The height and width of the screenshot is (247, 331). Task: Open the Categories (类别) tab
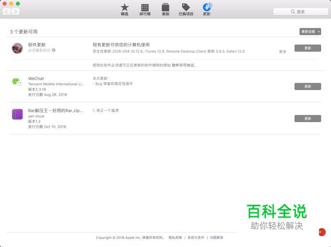coord(165,10)
